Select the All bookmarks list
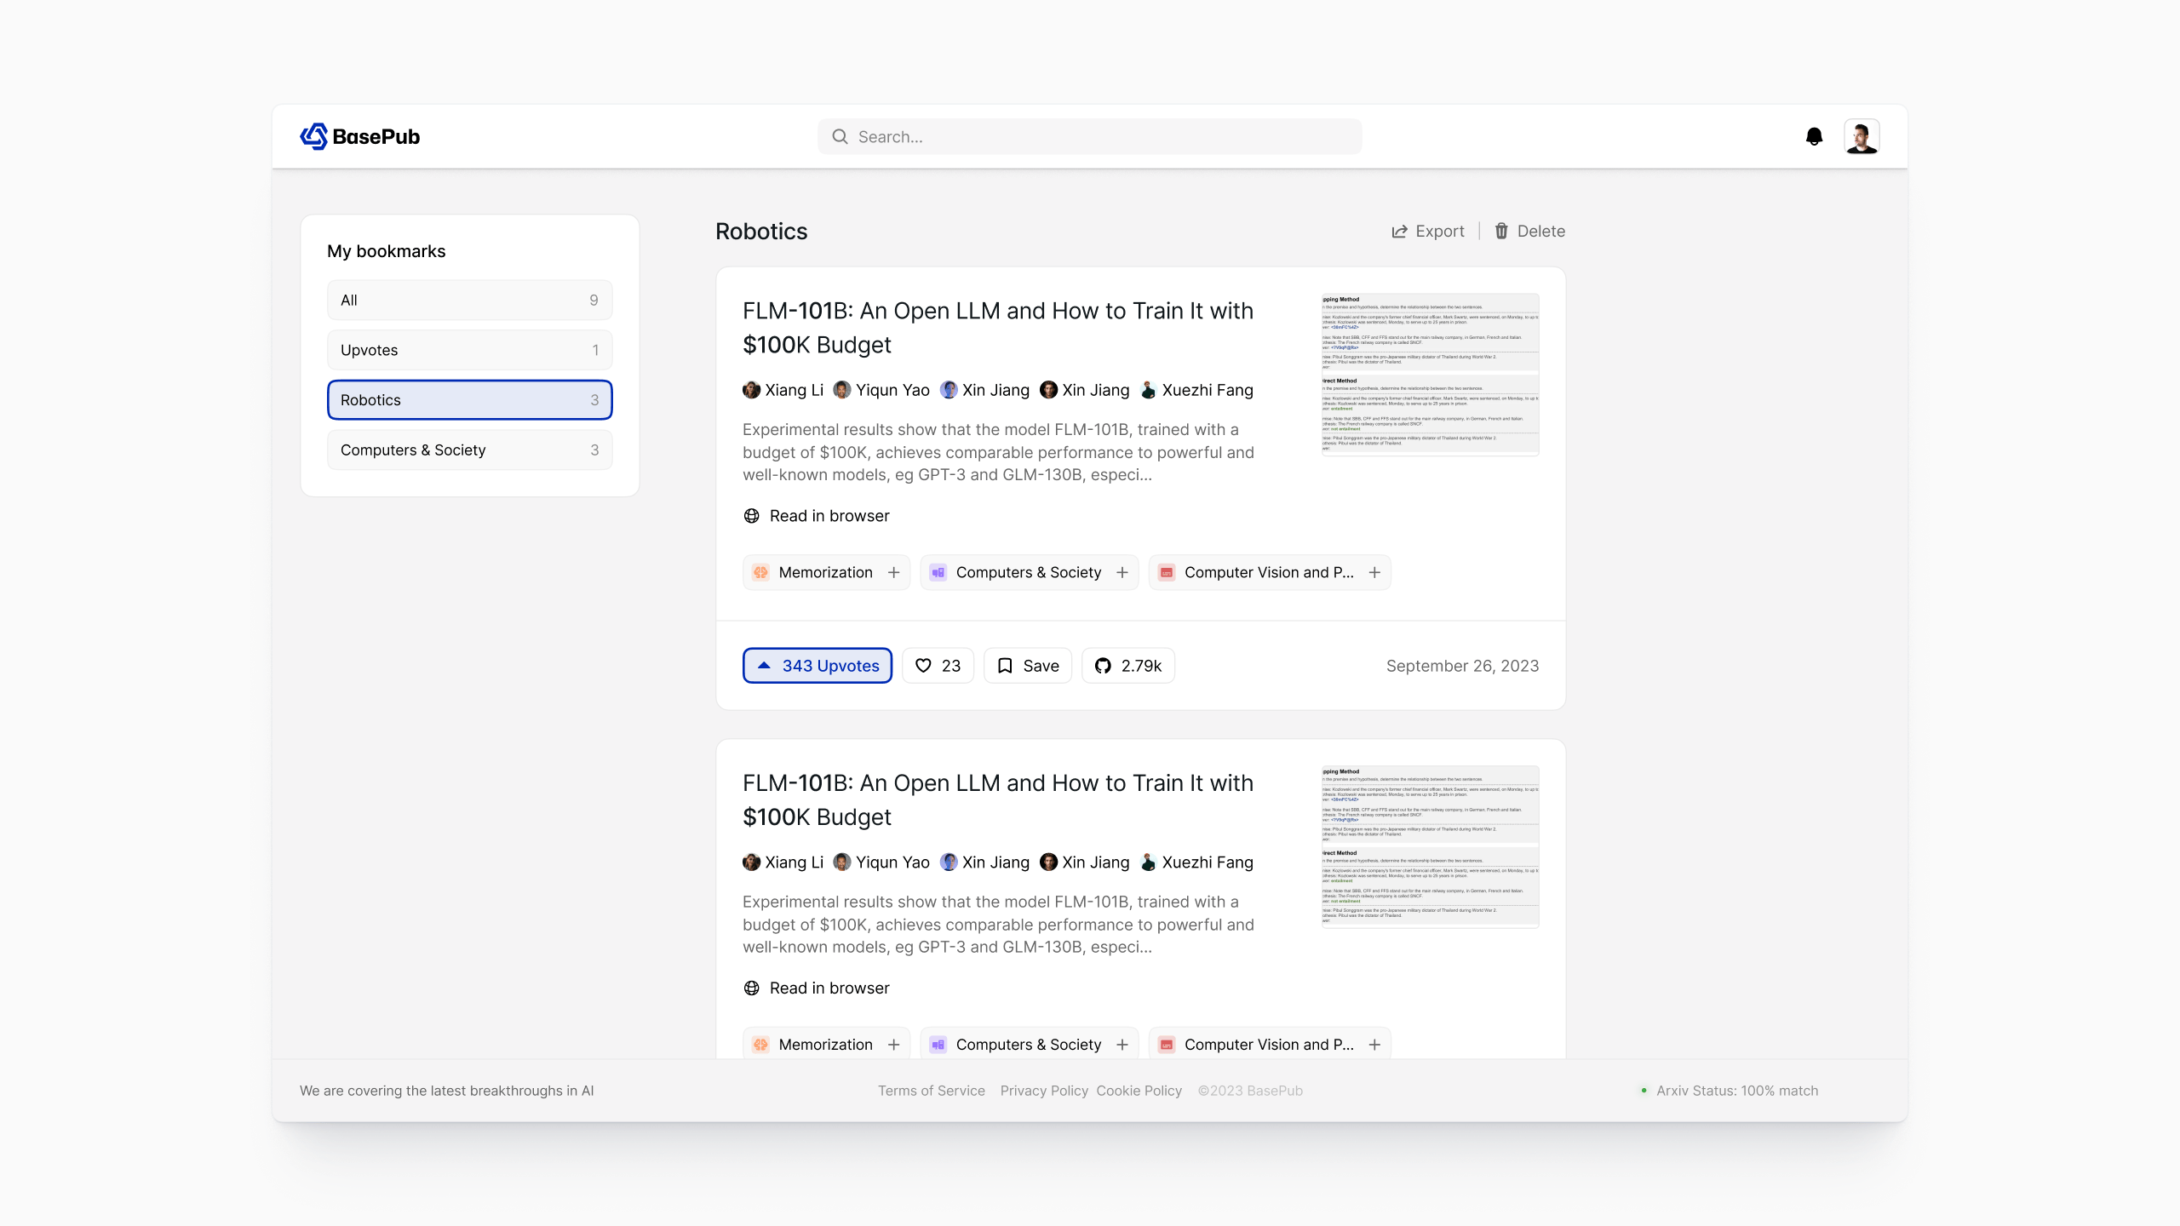Viewport: 2180px width, 1226px height. [x=469, y=300]
